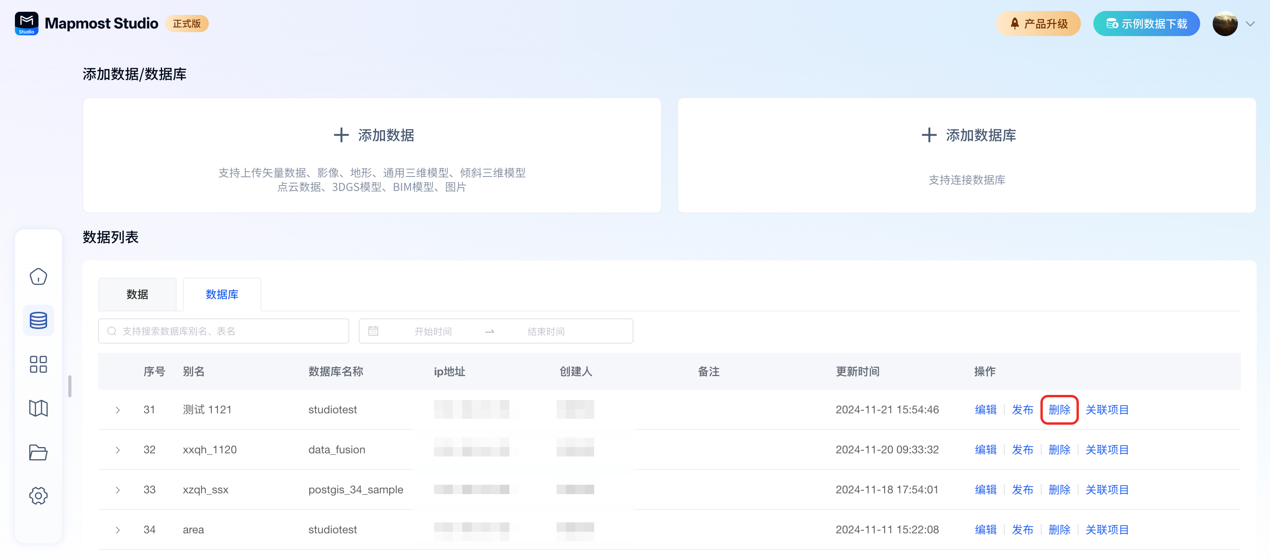The width and height of the screenshot is (1270, 560).
Task: Open the four-squares grid sidebar icon
Action: tap(38, 364)
